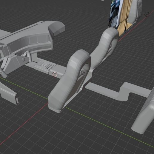This screenshot has width=154, height=154.
Task: Select the dotted light object near the red axis
Action: [x=147, y=14]
